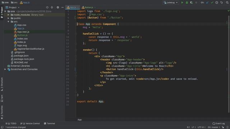This screenshot has width=230, height=129.
Task: Commit changes with the green checkmark icon
Action: click(x=212, y=3)
